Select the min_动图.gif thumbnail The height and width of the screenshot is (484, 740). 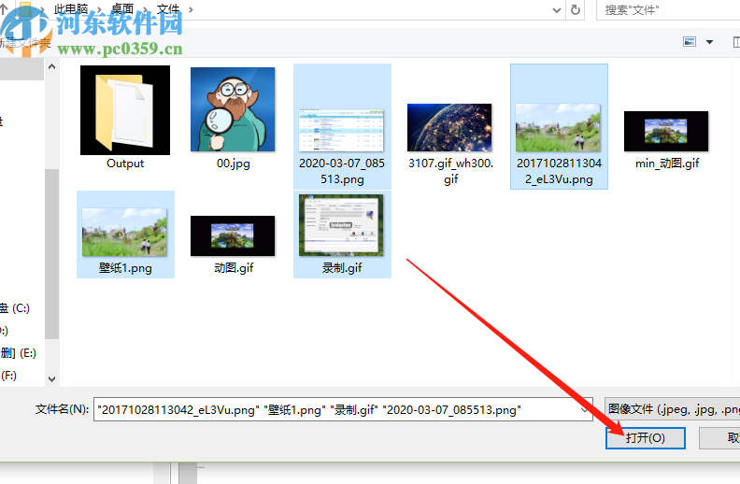pyautogui.click(x=666, y=131)
